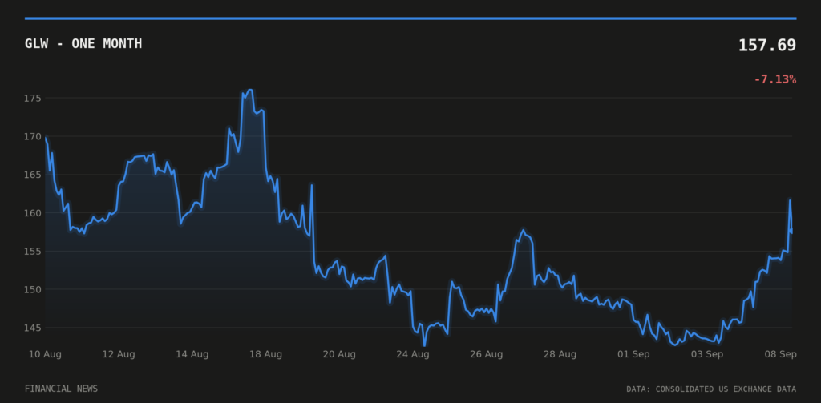Click the 145 y-axis label
The height and width of the screenshot is (403, 821).
coord(32,328)
